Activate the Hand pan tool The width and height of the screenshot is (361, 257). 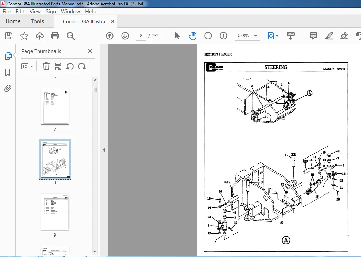pos(193,36)
